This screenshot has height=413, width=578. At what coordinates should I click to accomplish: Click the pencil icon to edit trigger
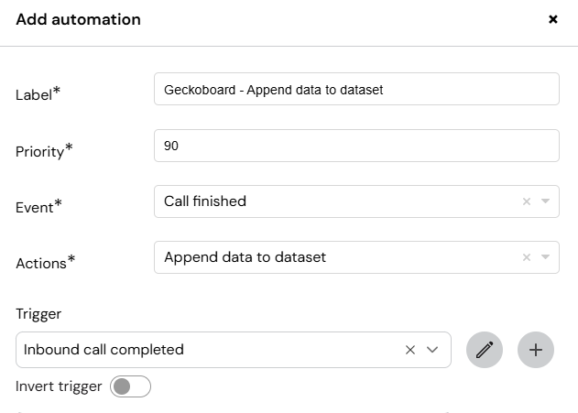[485, 350]
